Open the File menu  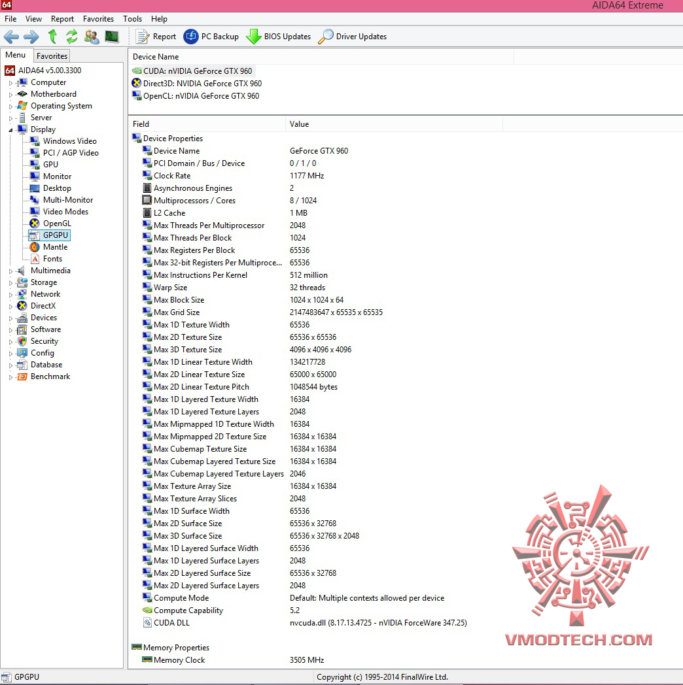tap(10, 19)
